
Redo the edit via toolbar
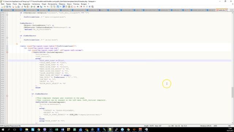click(x=34, y=7)
